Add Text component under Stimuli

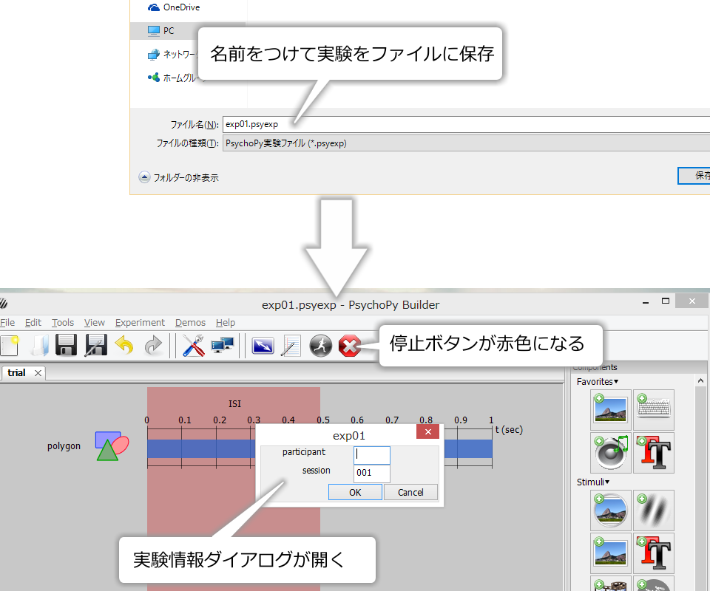[x=653, y=553]
